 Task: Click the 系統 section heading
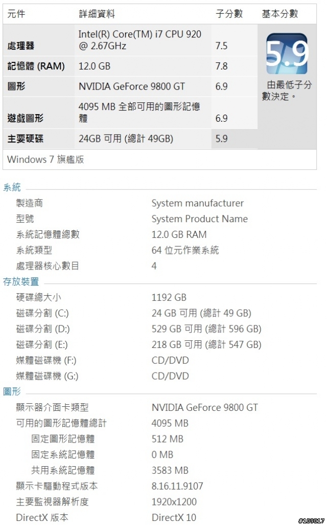tap(12, 187)
